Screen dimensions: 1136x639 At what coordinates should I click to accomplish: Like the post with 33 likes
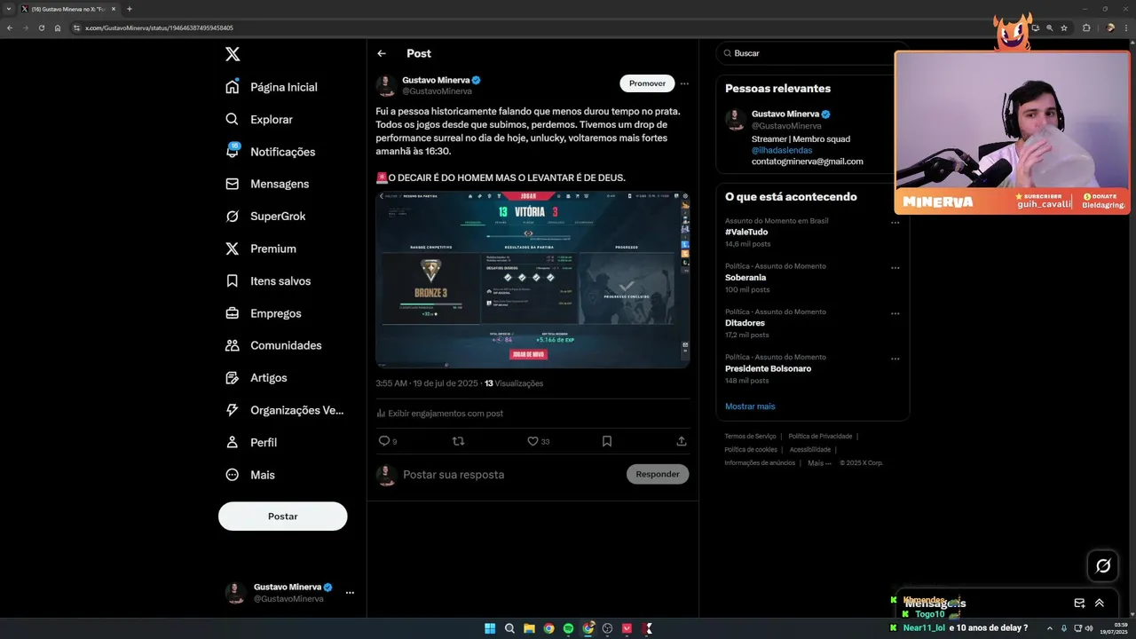coord(532,441)
